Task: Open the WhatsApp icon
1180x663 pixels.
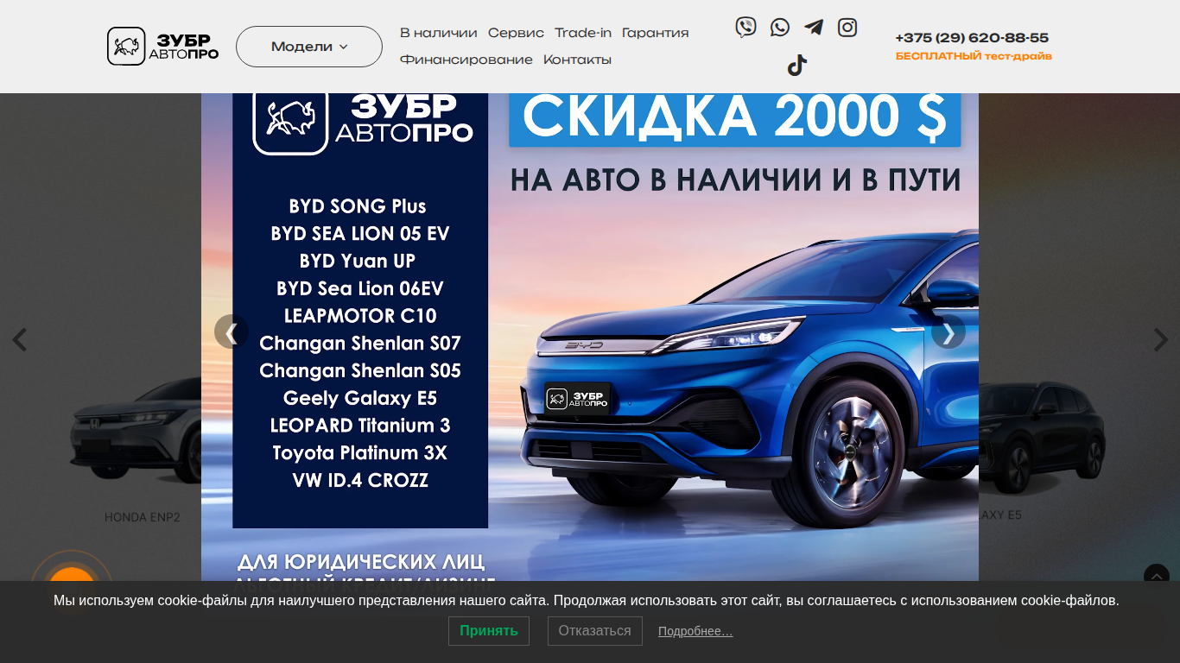Action: point(780,28)
